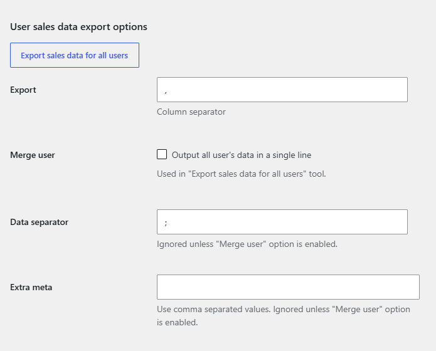
Task: Select the Extra meta text field
Action: point(288,287)
